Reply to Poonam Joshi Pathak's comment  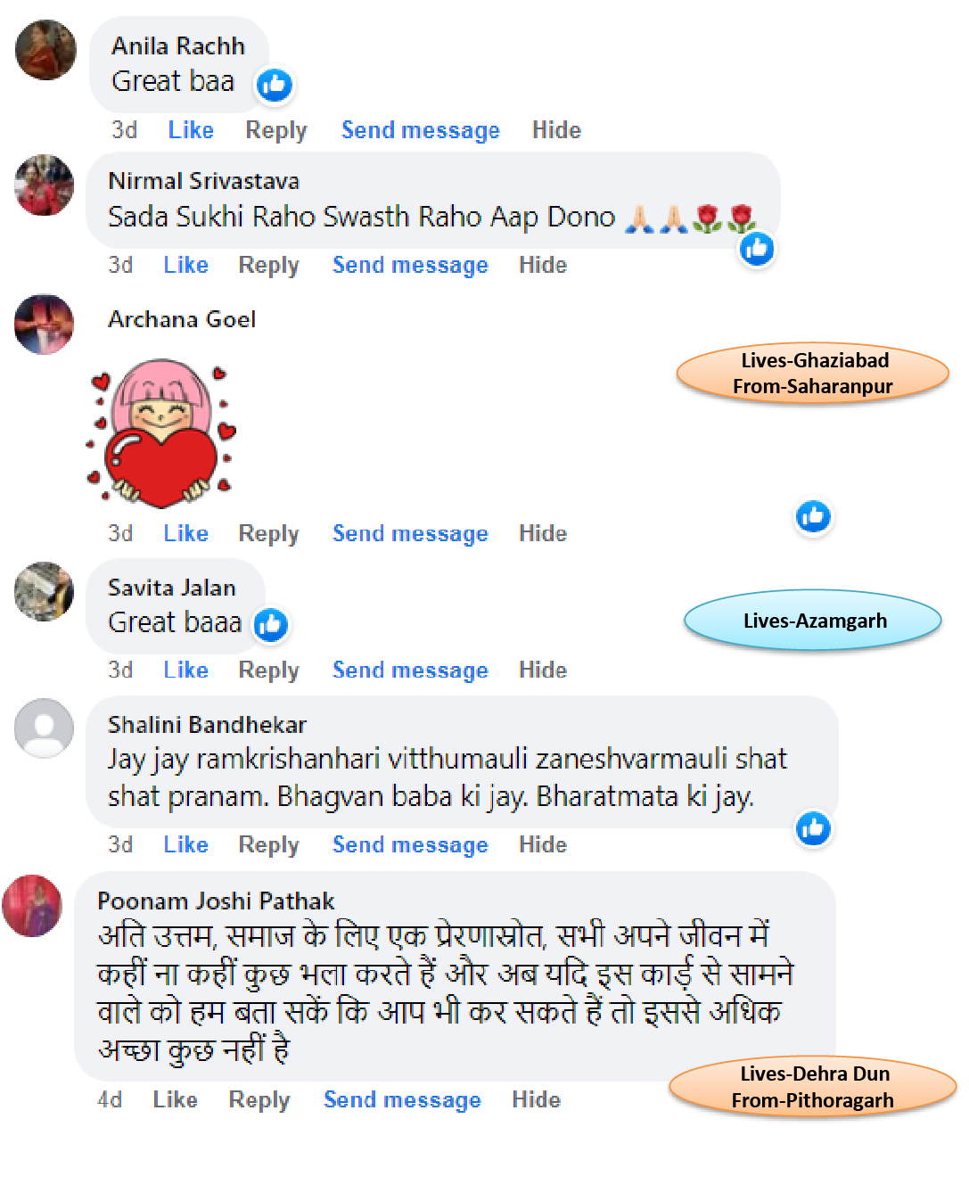[x=259, y=1100]
